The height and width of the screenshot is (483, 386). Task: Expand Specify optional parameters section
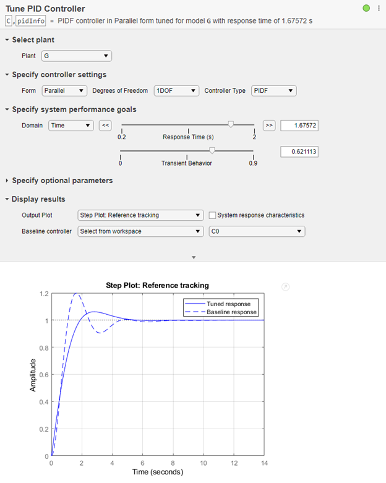7,181
